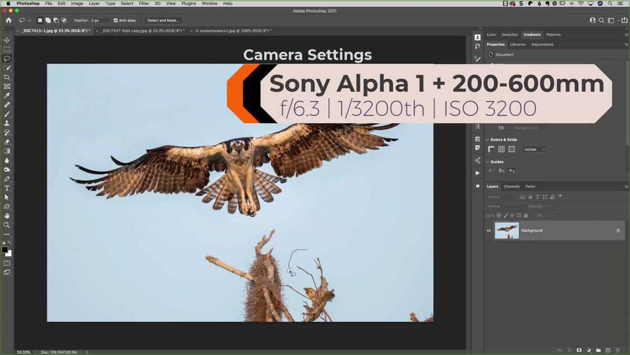630x355 pixels.
Task: Select the Crop tool
Action: click(7, 77)
